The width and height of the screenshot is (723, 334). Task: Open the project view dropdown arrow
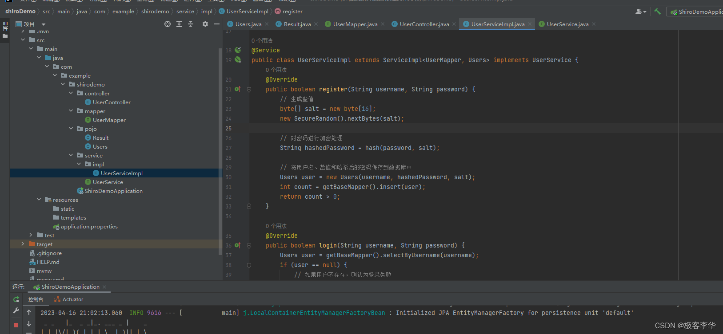pyautogui.click(x=44, y=24)
